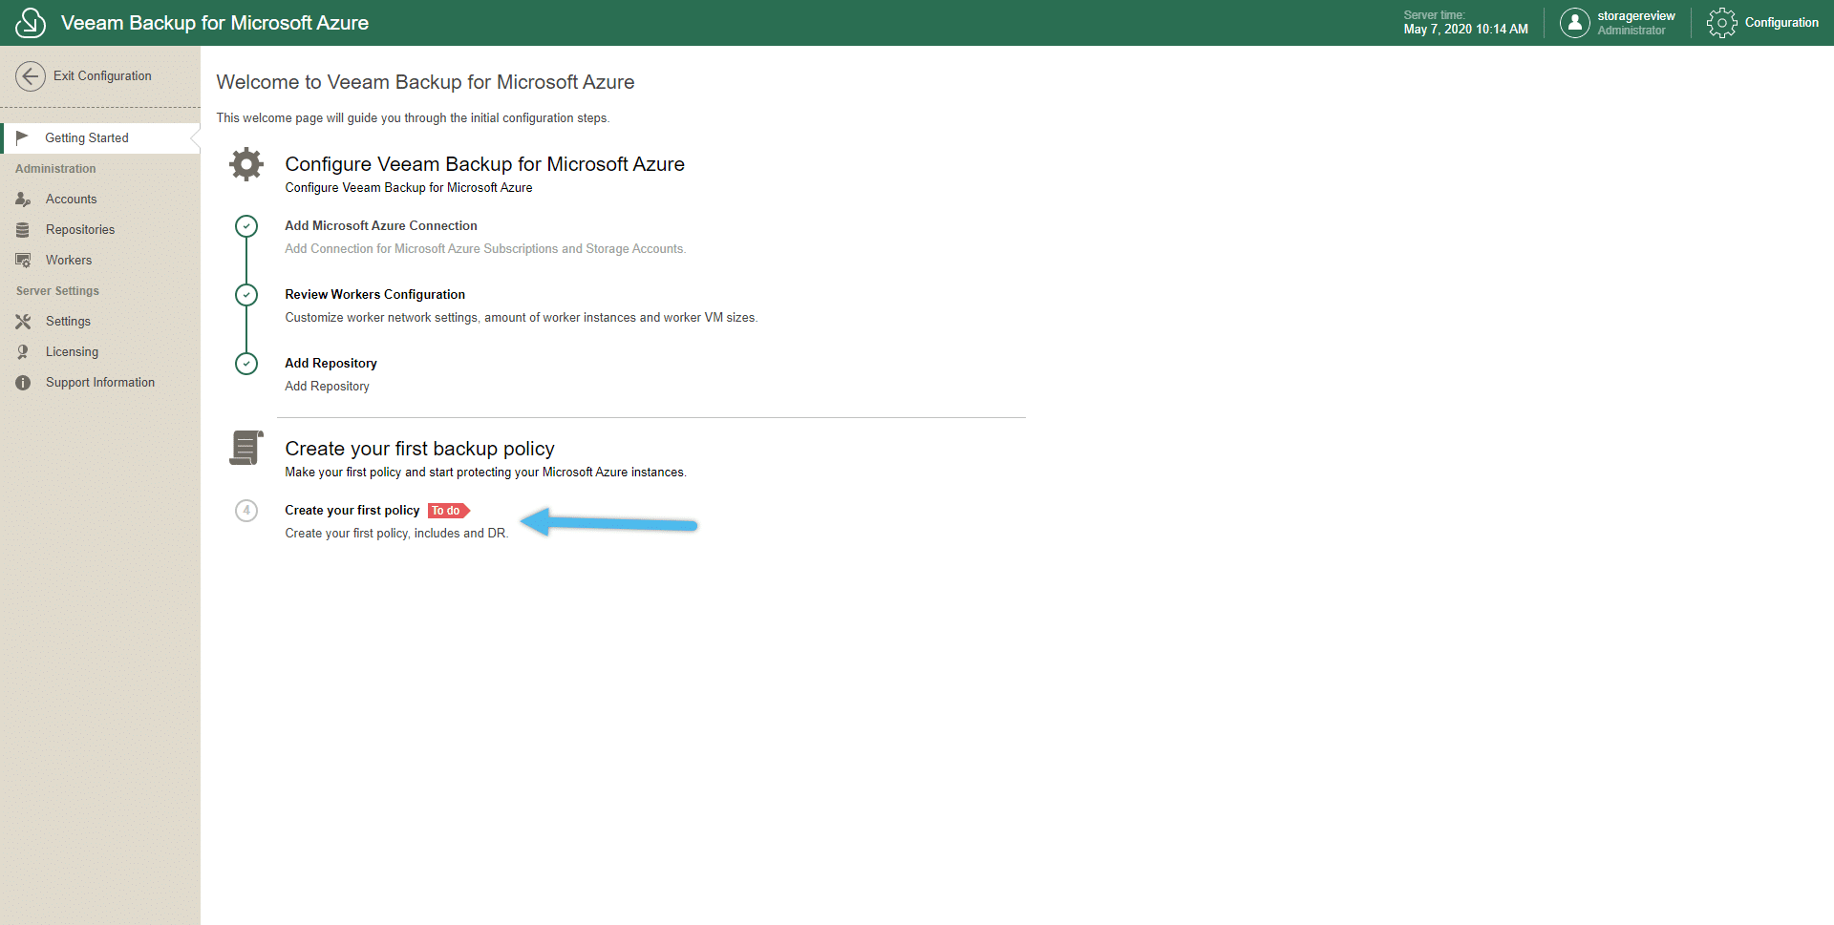The image size is (1834, 925).
Task: Click the Settings tools icon
Action: pos(23,321)
